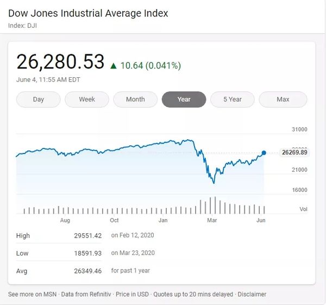Open the See more on MSN link
326x305 pixels.
pyautogui.click(x=32, y=294)
